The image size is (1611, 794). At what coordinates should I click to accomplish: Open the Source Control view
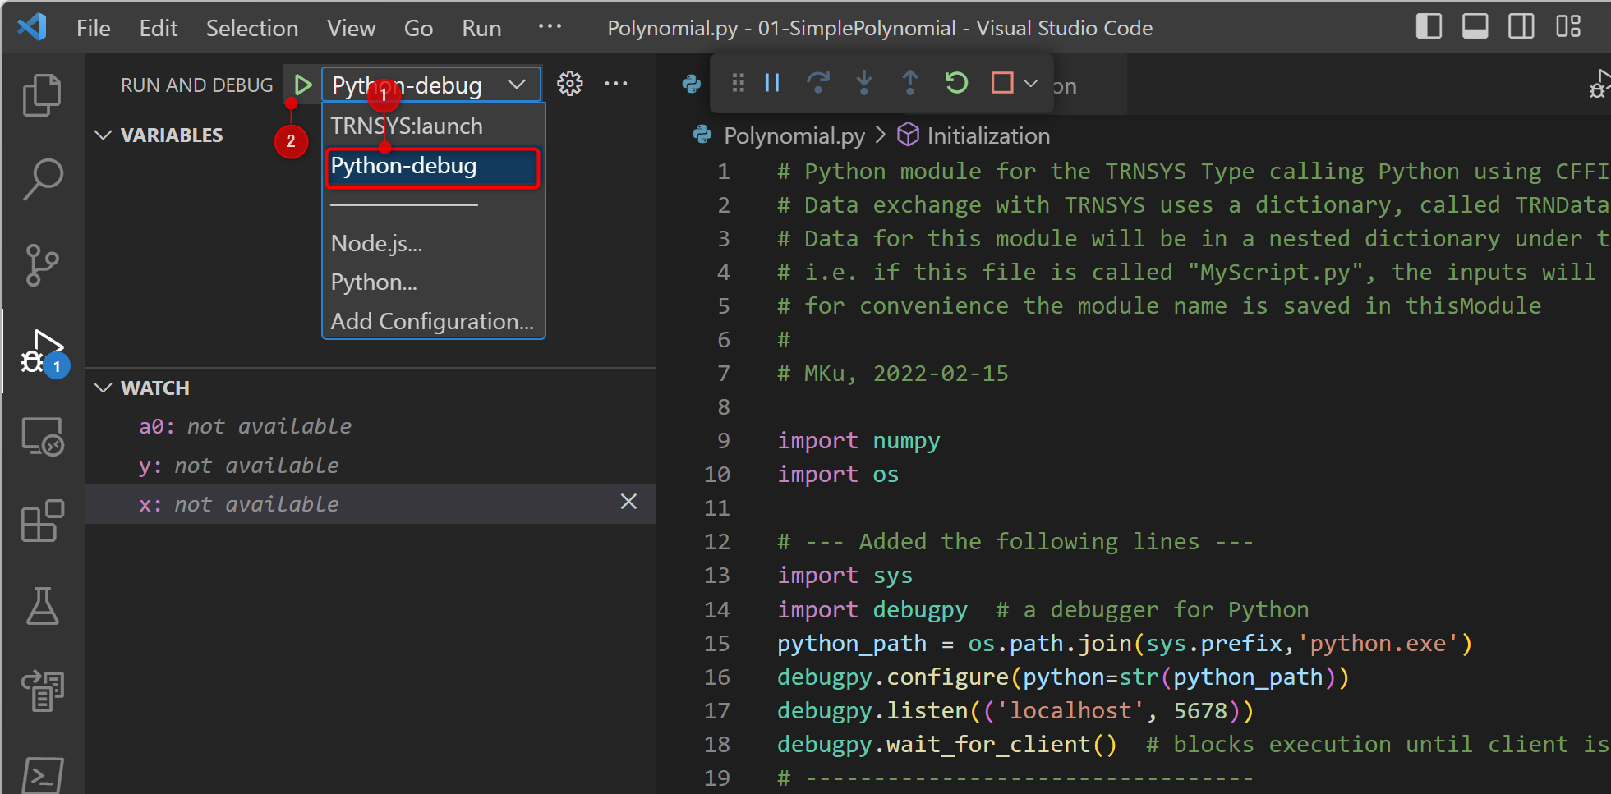pyautogui.click(x=42, y=265)
